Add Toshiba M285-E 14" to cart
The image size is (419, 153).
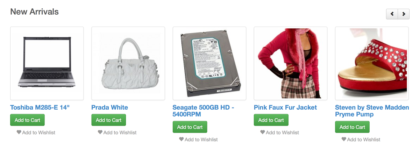click(x=28, y=120)
